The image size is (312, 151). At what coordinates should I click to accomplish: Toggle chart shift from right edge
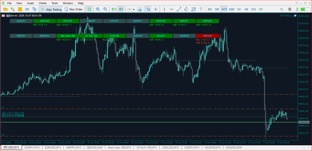click(121, 9)
